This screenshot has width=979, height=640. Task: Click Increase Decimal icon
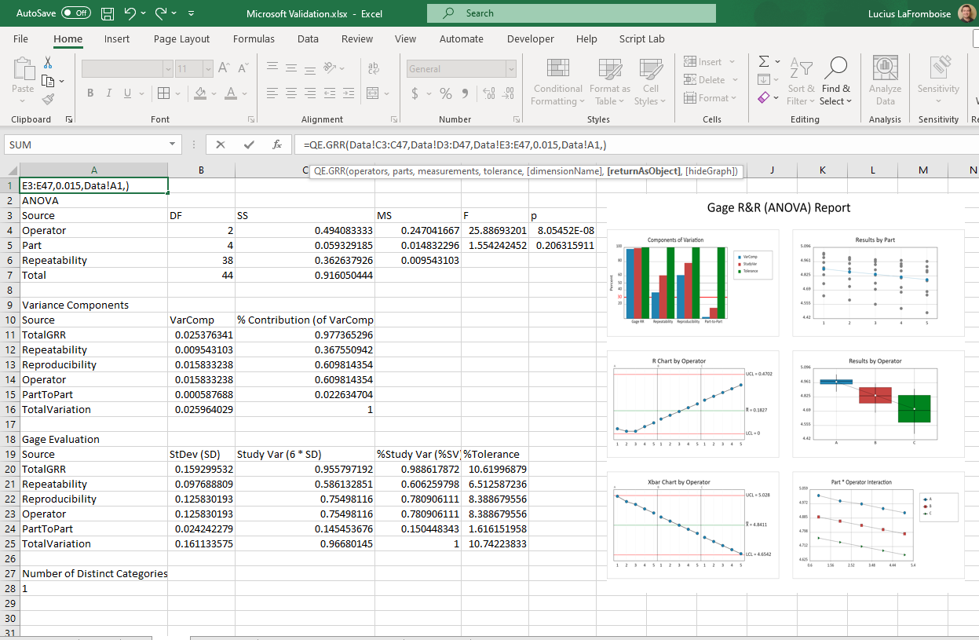488,93
